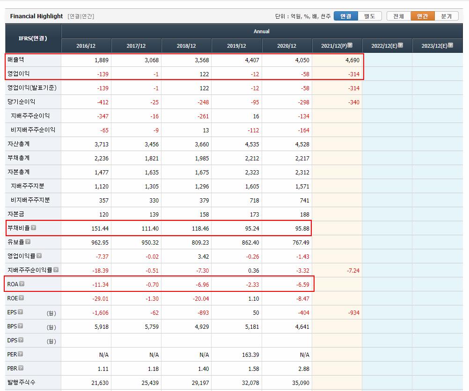Click help icon beside BPS
The image size is (469, 391).
point(20,326)
